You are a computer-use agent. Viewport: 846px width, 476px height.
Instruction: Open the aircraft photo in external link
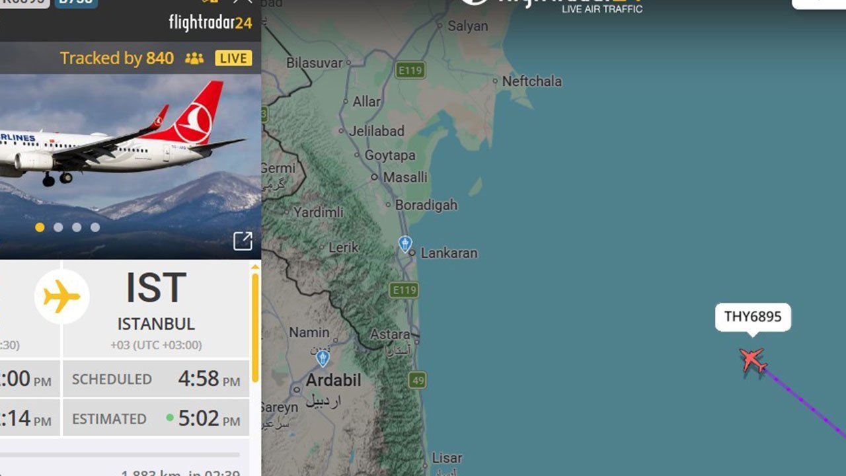243,241
